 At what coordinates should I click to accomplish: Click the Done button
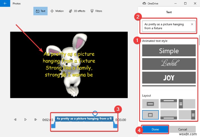point(155,129)
